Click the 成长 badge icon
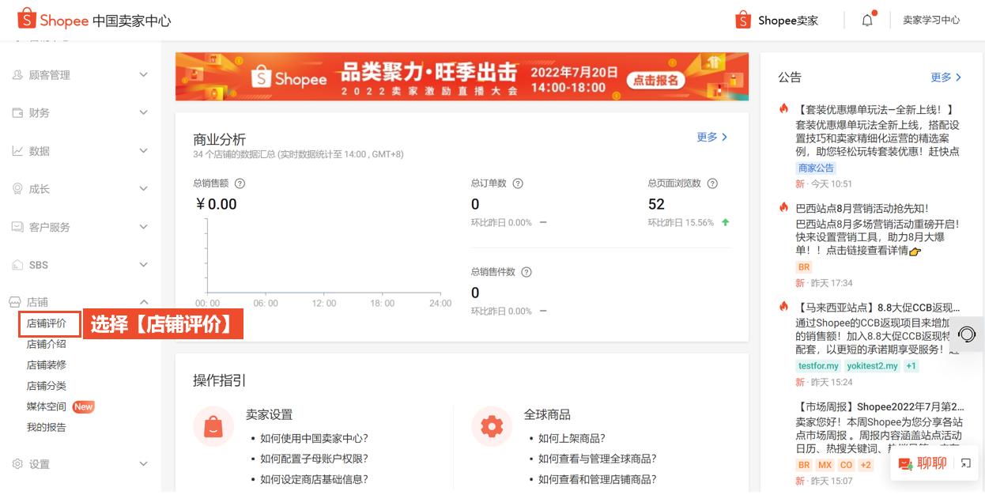This screenshot has width=985, height=495. 17,188
